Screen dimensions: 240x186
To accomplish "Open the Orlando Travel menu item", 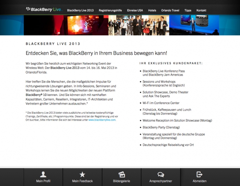I will pos(170,10).
